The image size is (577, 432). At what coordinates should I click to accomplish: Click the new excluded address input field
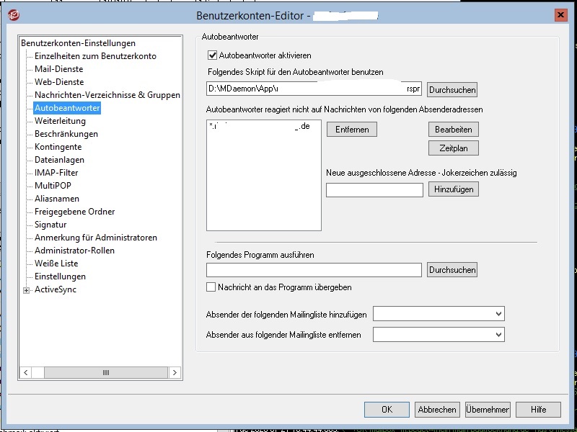point(374,190)
